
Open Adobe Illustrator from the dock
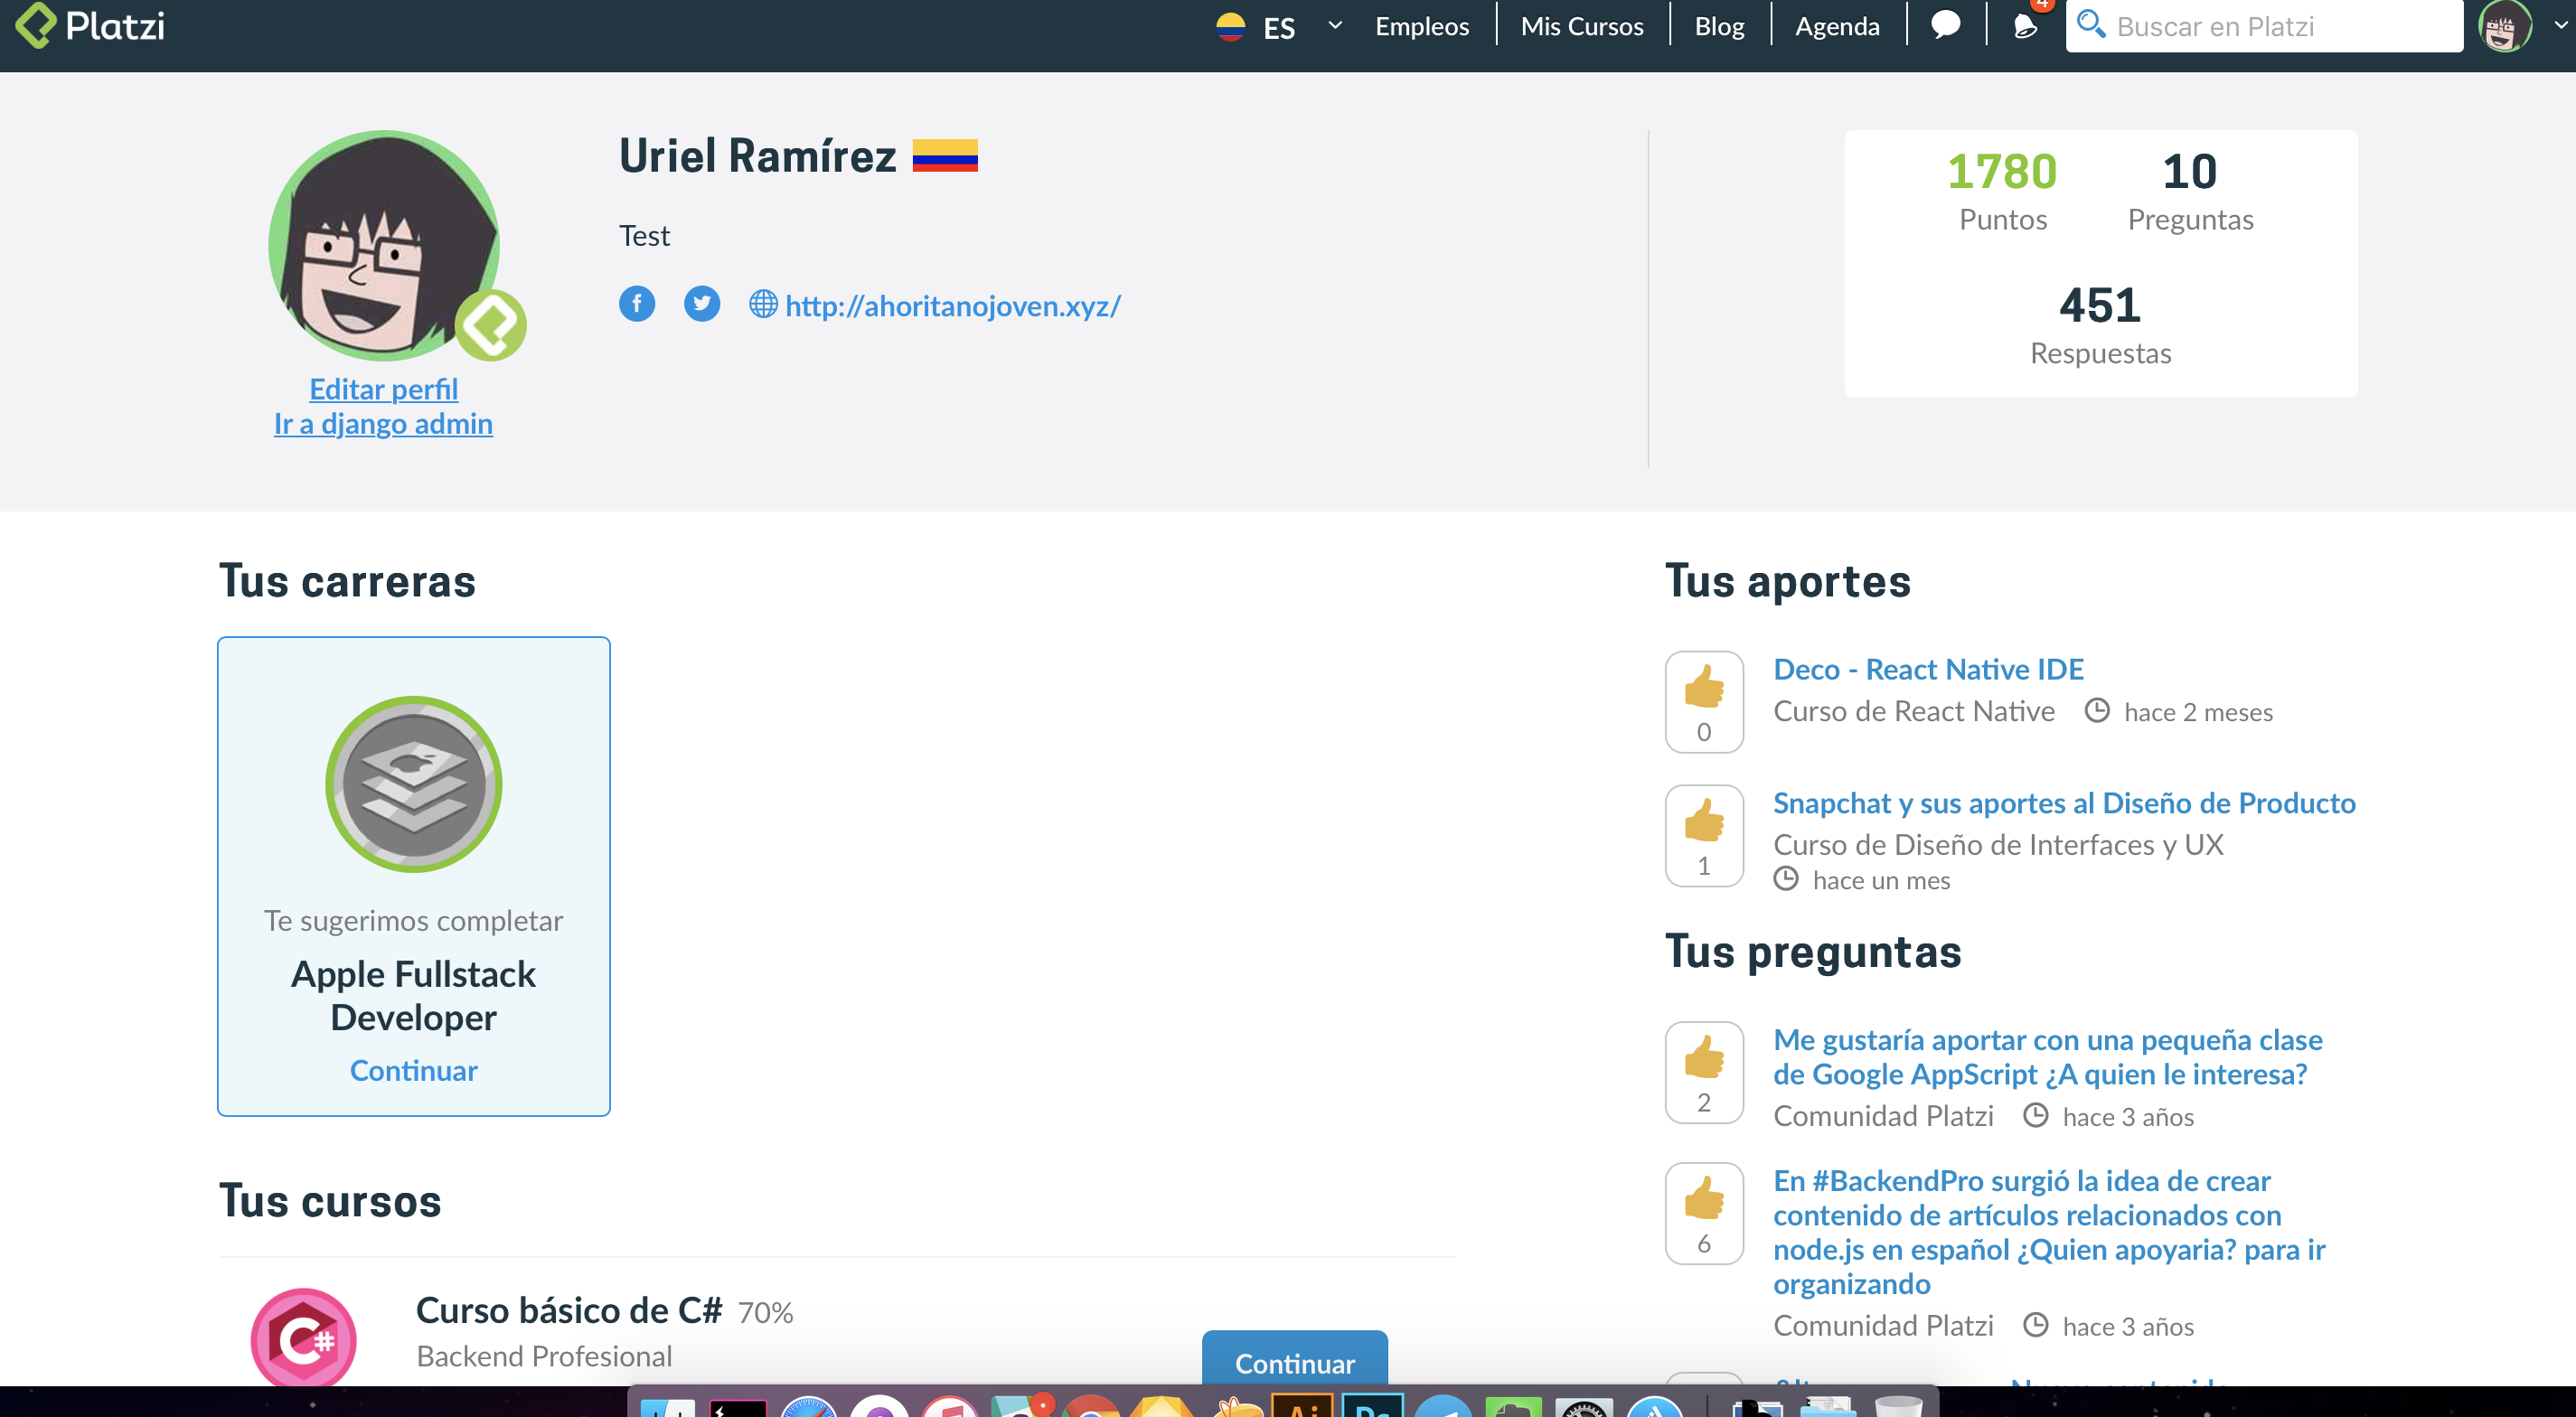[1303, 1405]
